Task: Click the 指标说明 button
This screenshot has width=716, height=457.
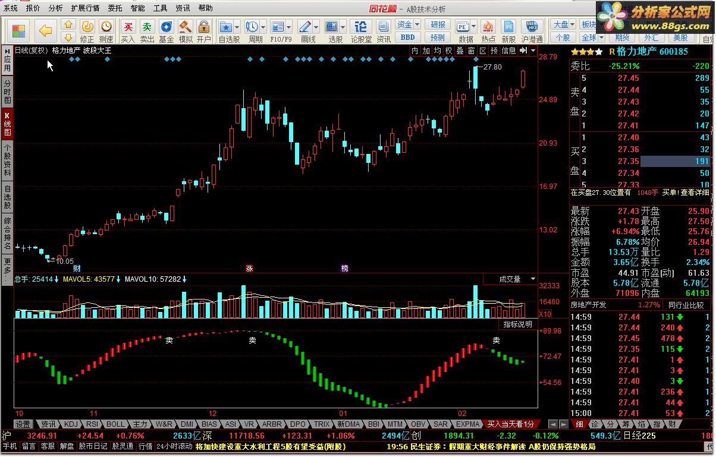Action: (x=518, y=324)
